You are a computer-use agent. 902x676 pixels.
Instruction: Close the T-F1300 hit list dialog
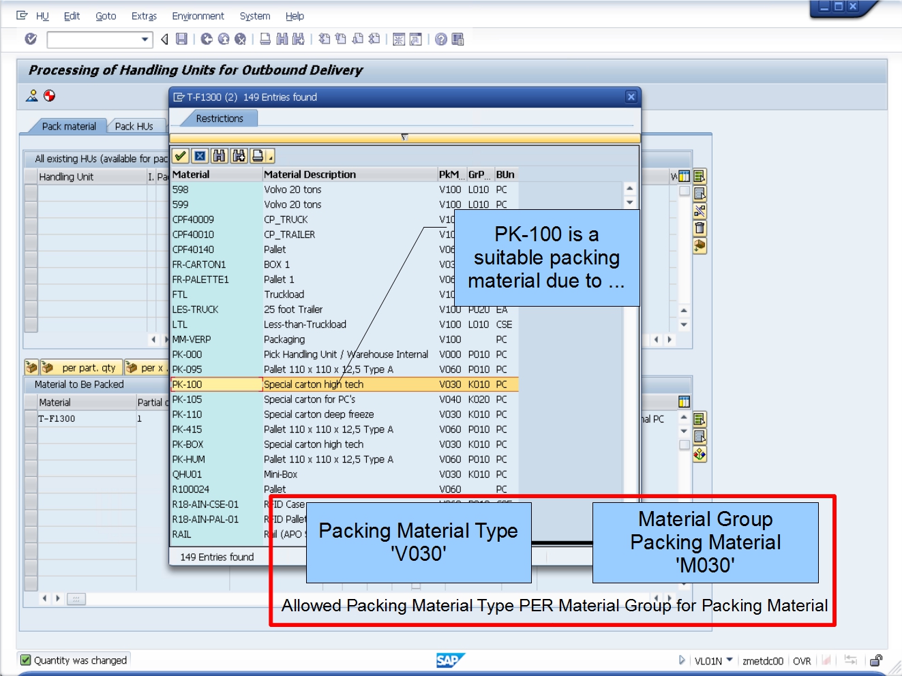631,97
